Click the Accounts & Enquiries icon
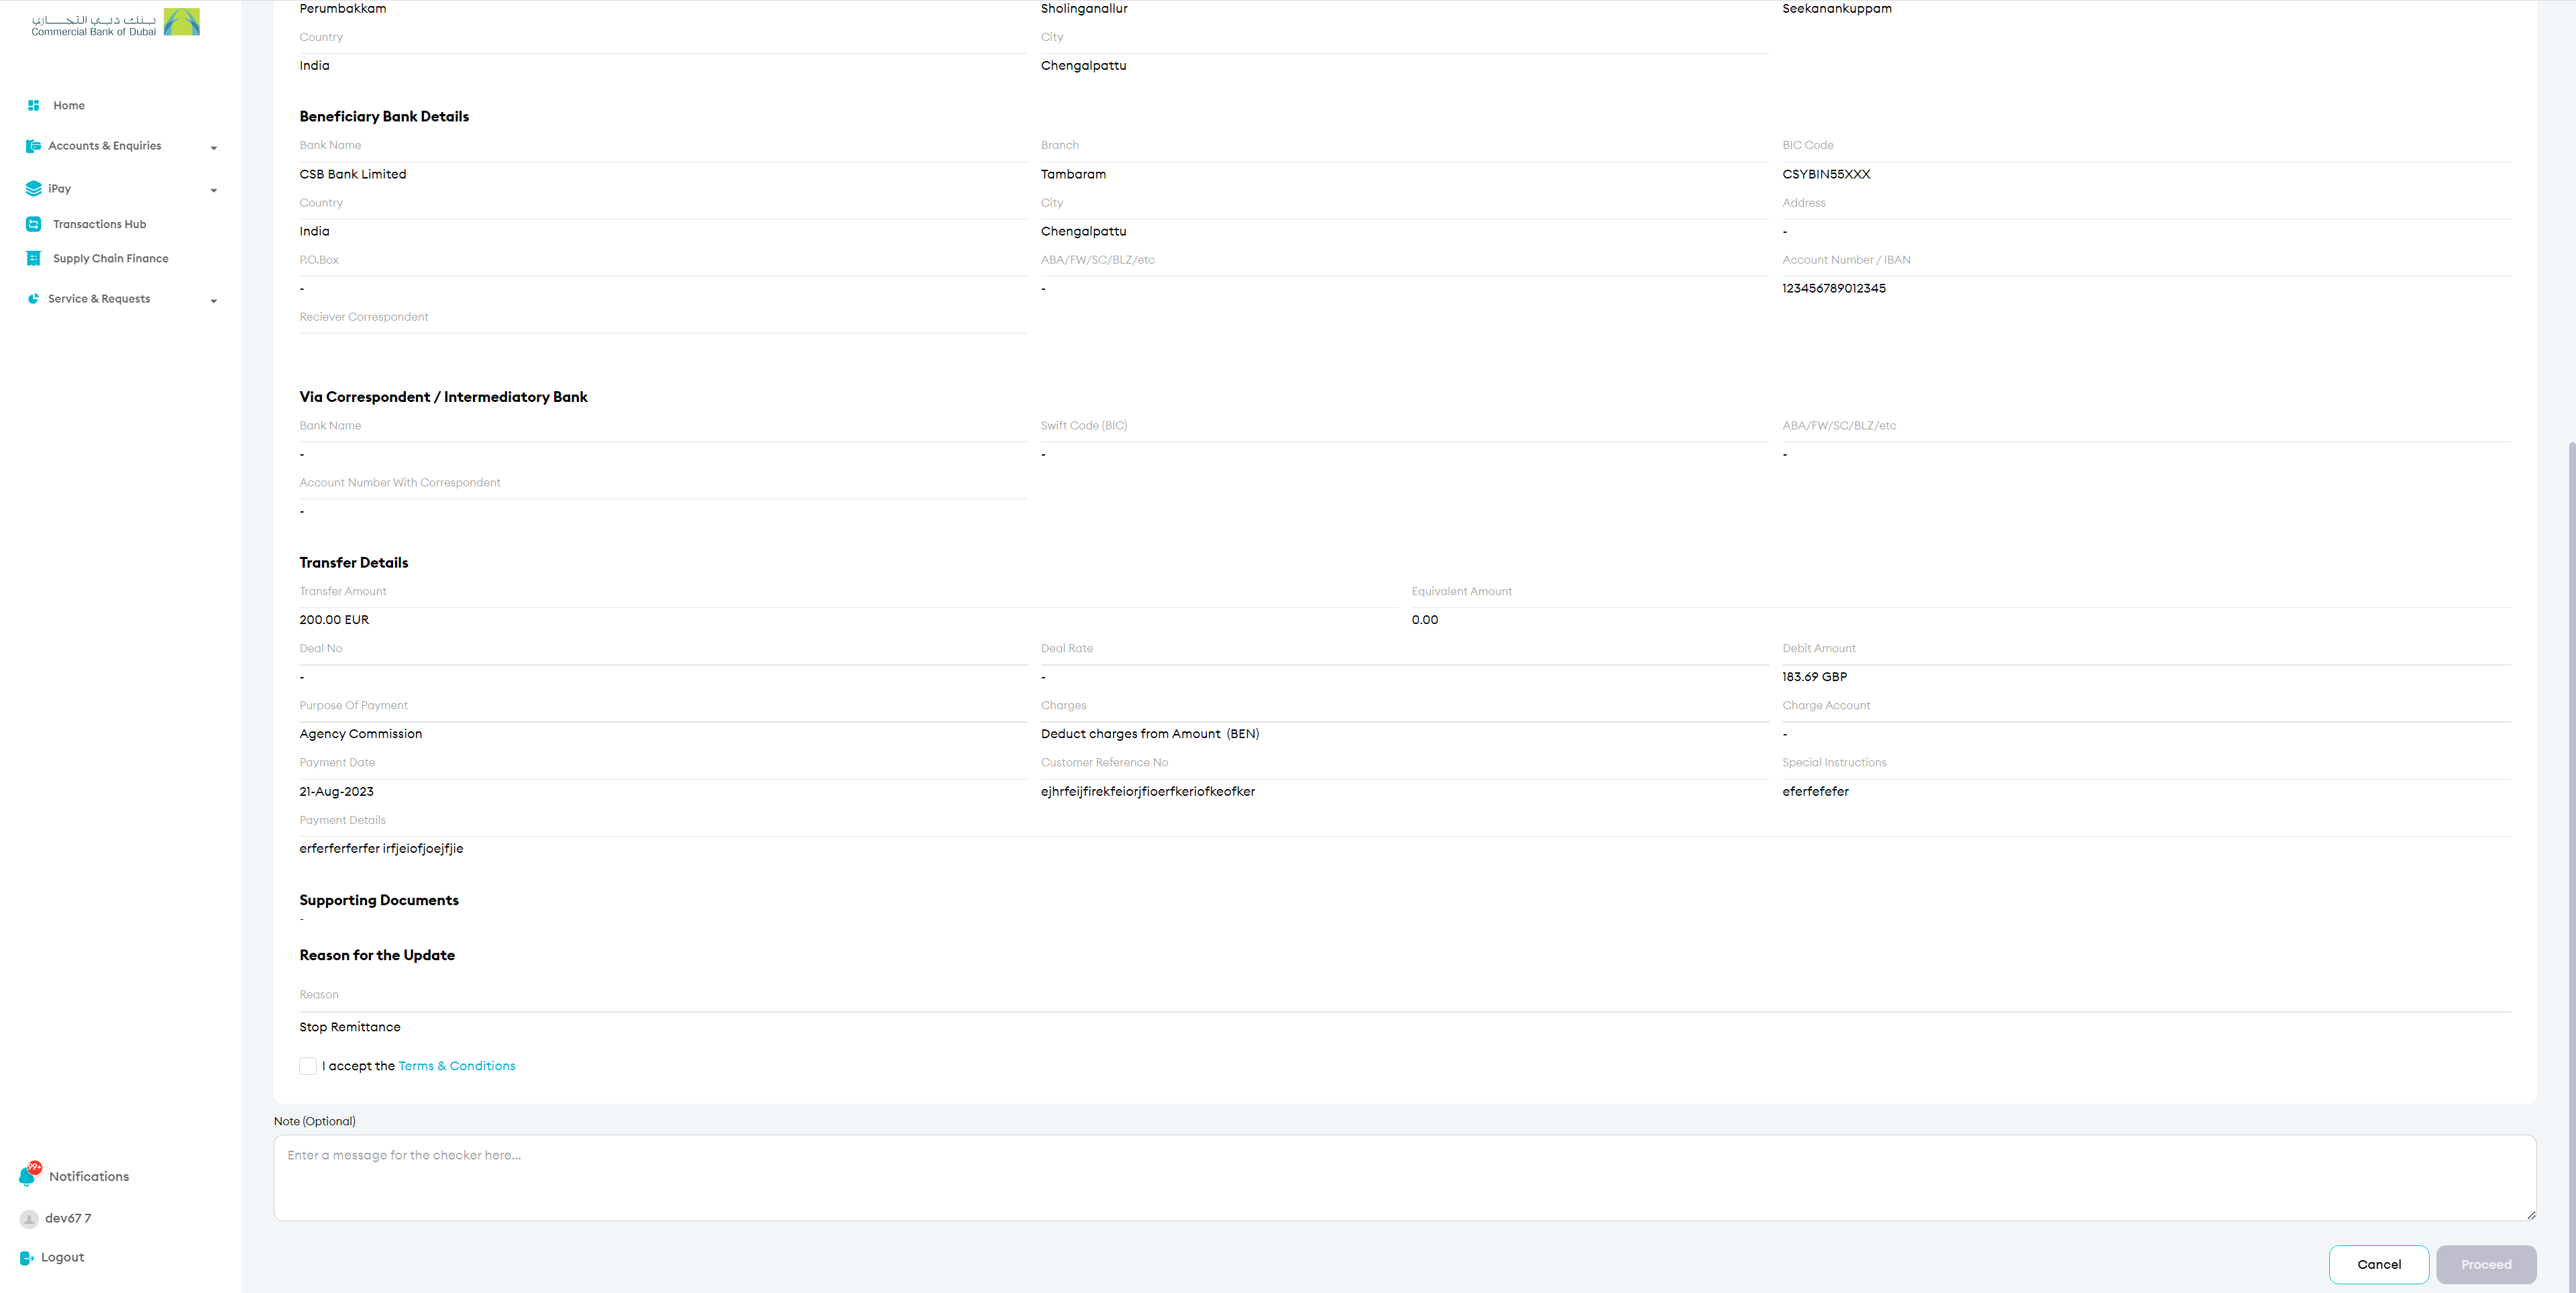Image resolution: width=2576 pixels, height=1293 pixels. pyautogui.click(x=33, y=146)
